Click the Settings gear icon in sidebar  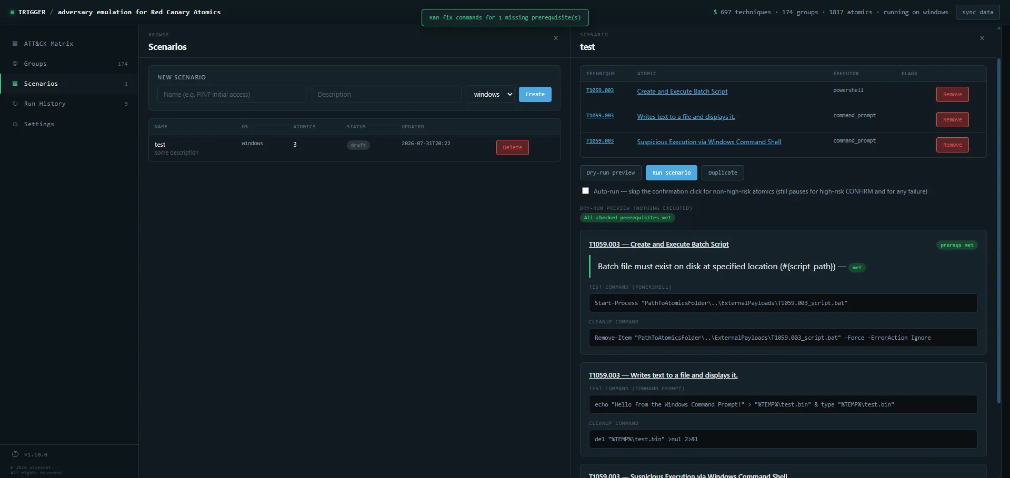coord(15,124)
